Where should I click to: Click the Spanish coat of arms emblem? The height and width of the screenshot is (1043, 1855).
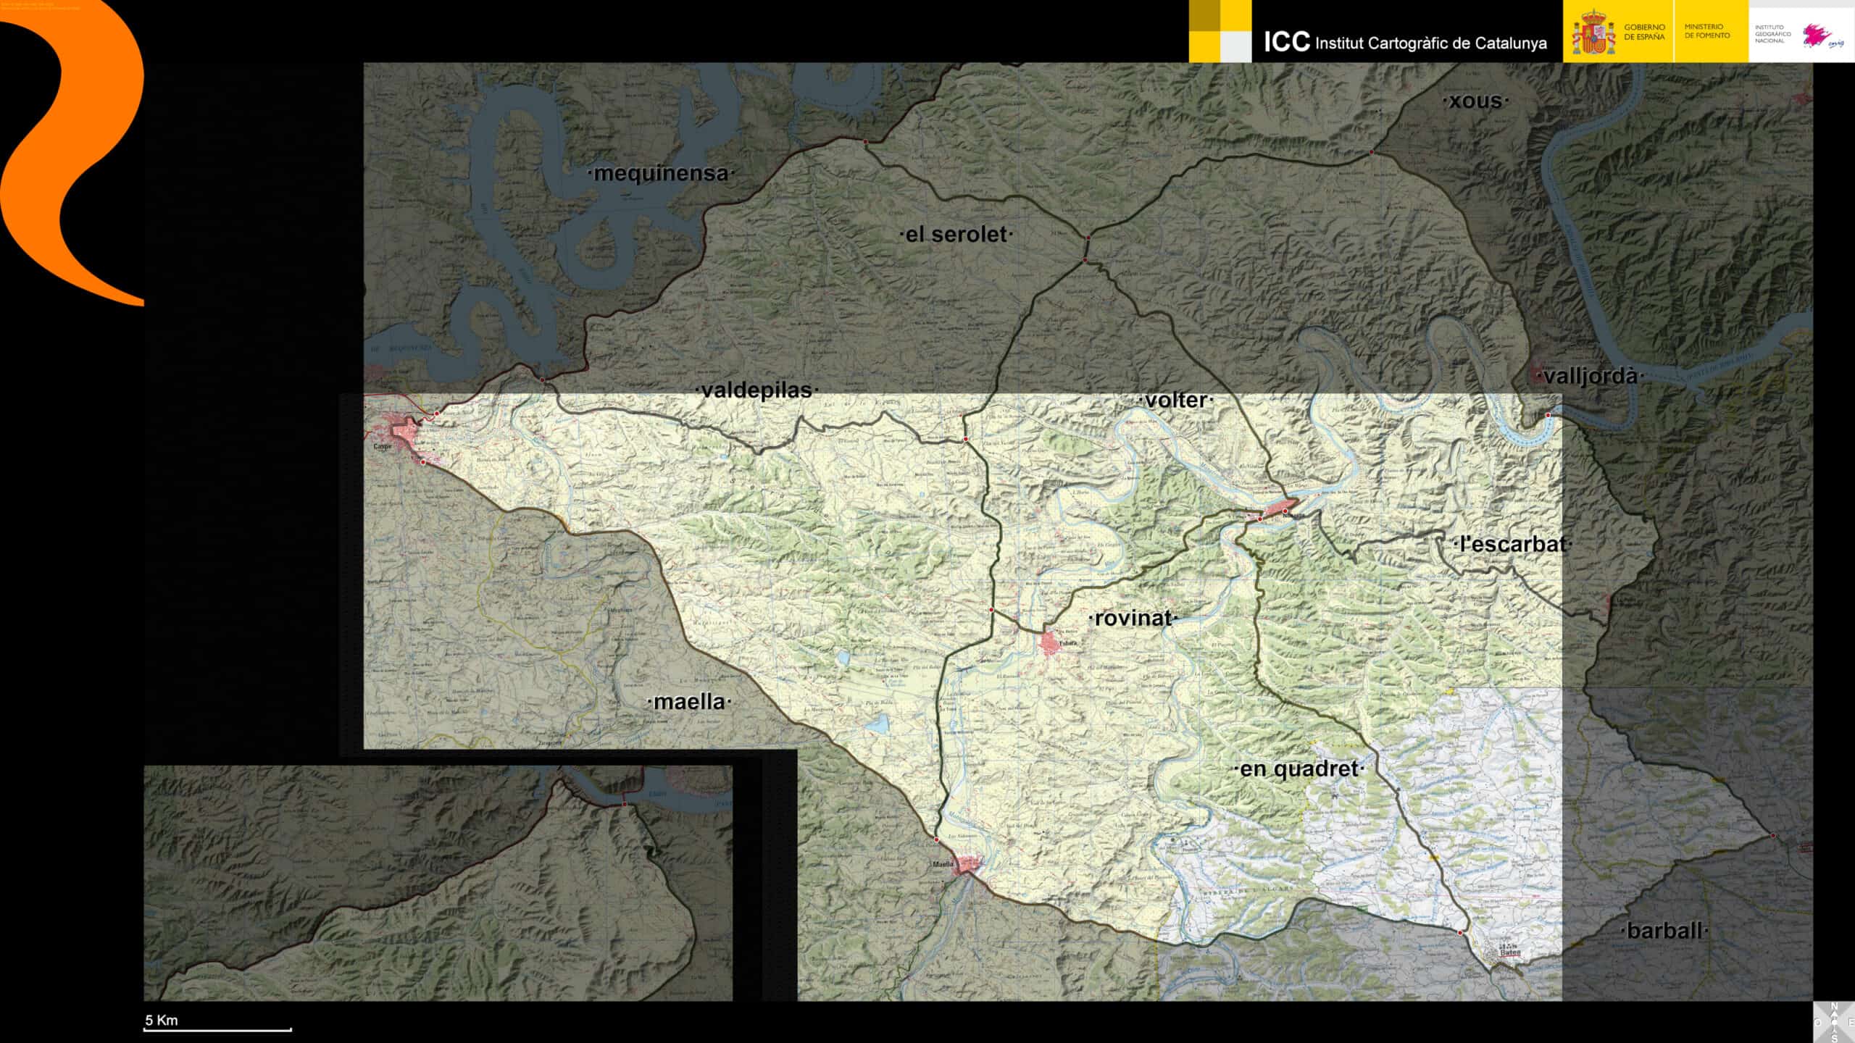[x=1593, y=33]
